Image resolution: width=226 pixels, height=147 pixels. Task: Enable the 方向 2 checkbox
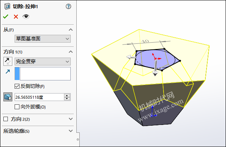click(x=6, y=119)
